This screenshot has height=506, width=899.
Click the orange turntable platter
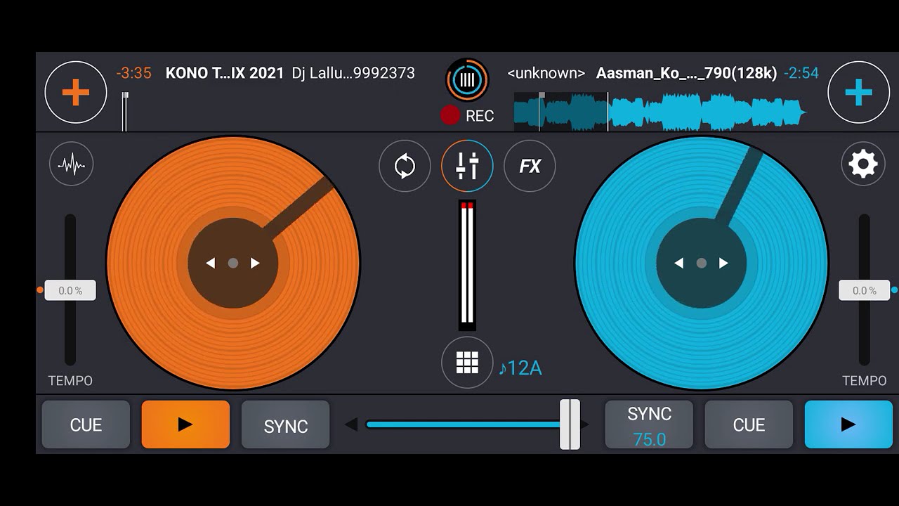[x=233, y=263]
